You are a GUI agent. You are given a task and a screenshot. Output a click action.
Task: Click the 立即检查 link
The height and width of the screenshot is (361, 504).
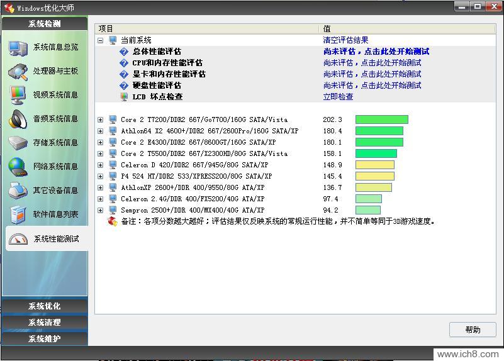point(338,97)
